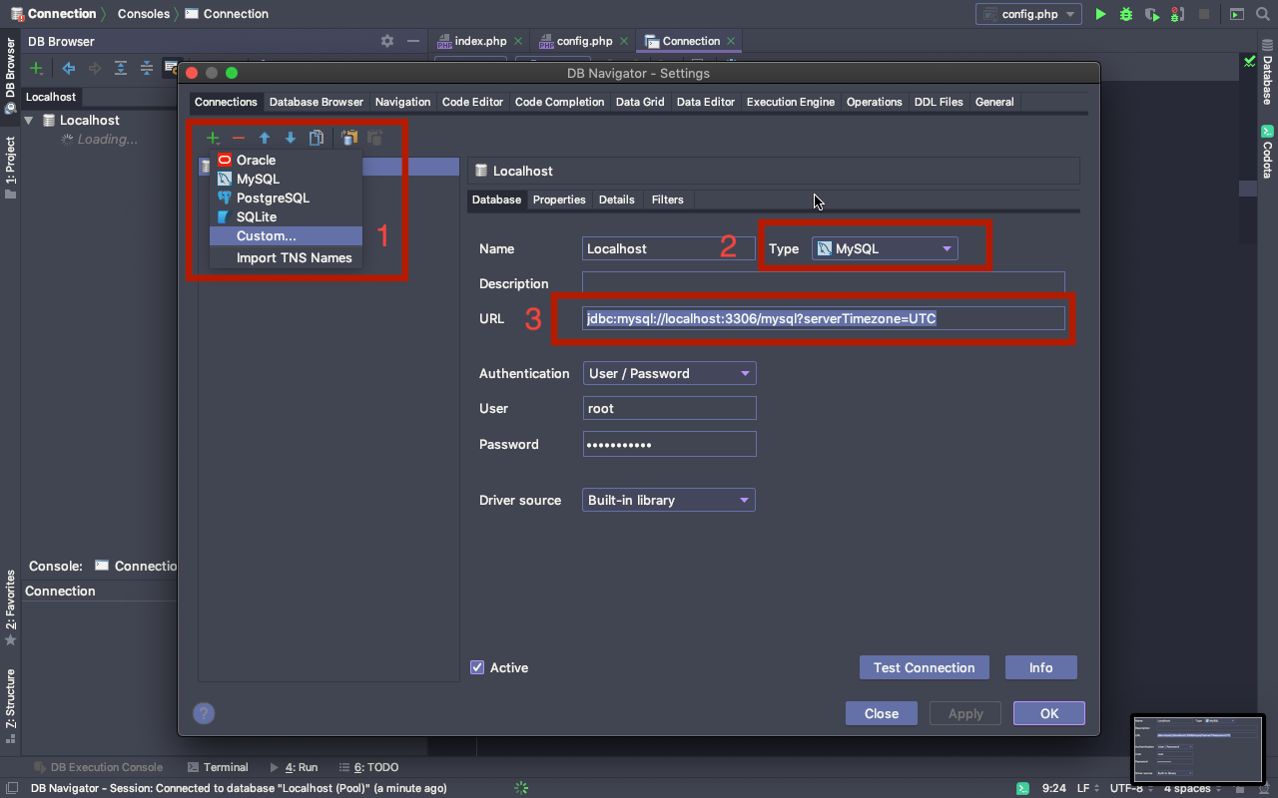The image size is (1278, 798).
Task: Open the config.php run configuration dropdown
Action: click(x=1028, y=14)
